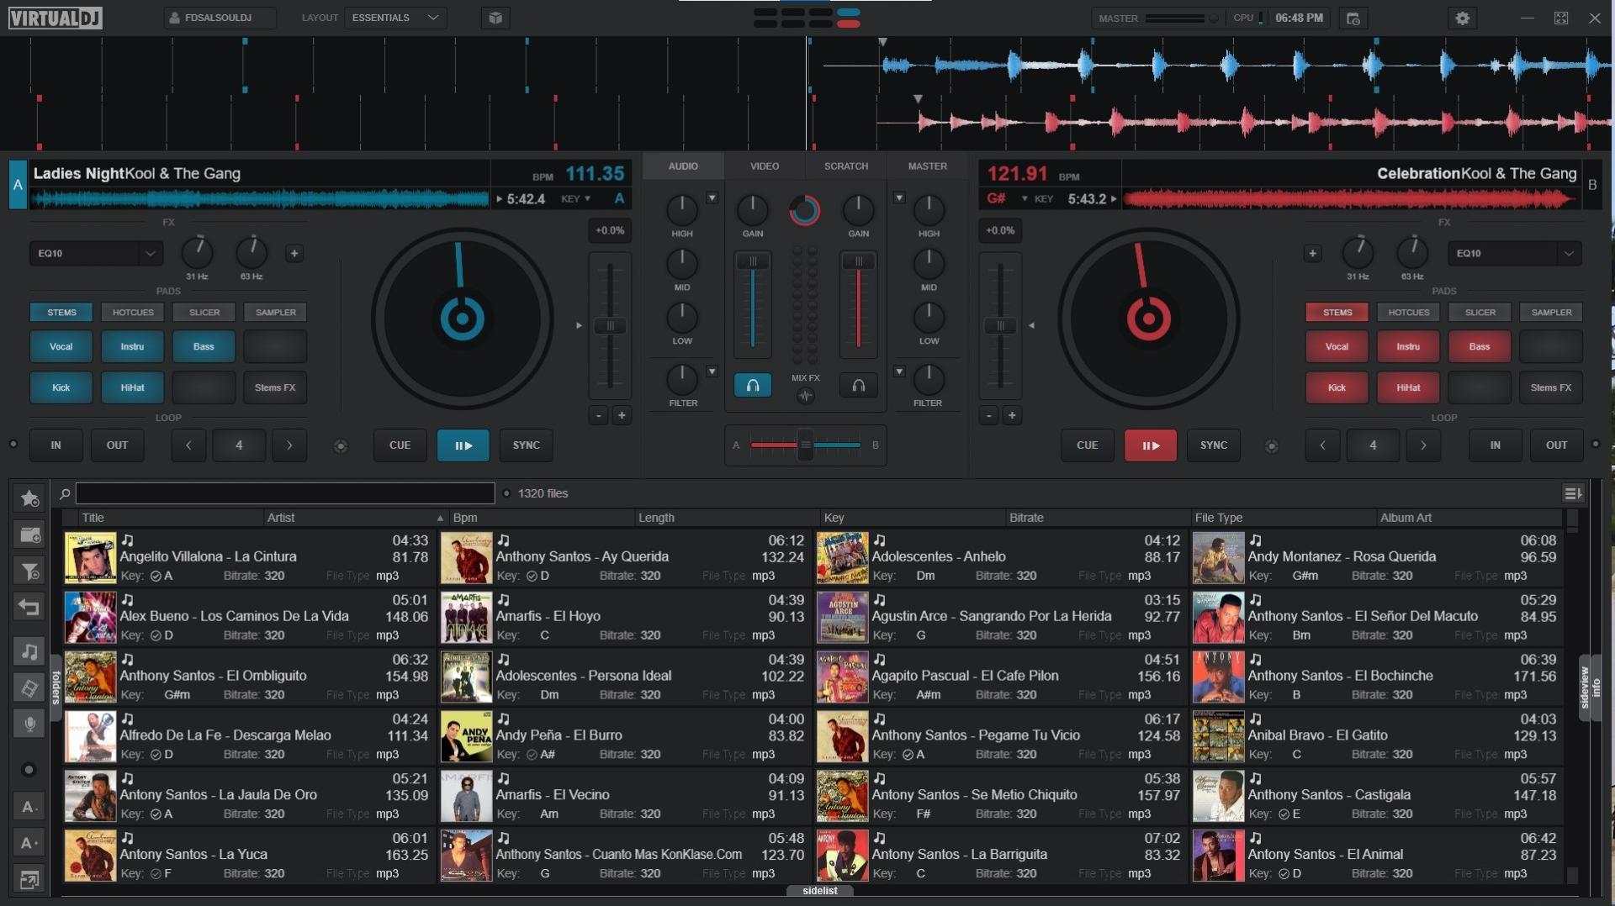Click the 3D cube layout icon

(x=495, y=18)
